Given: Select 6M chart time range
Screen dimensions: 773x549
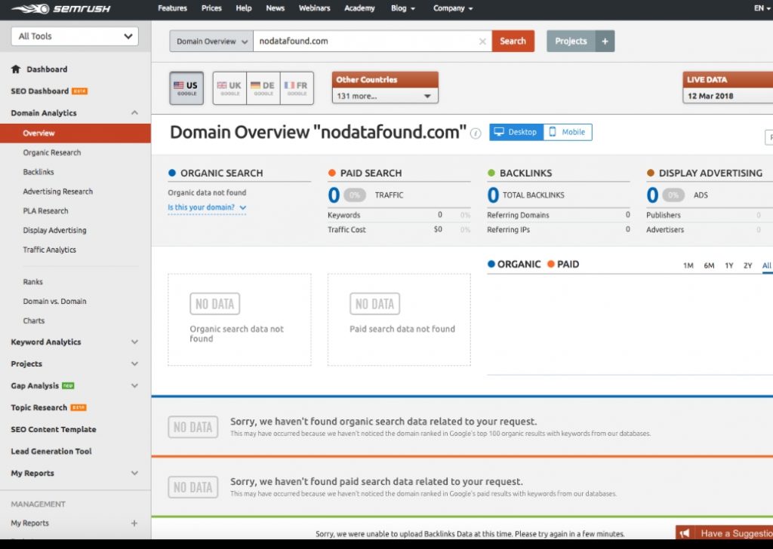Looking at the screenshot, I should click(709, 266).
